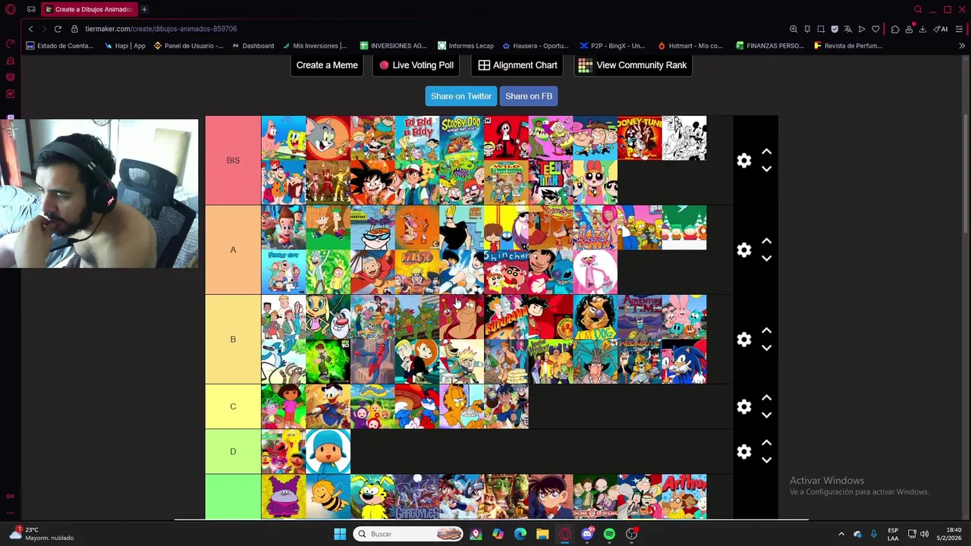
Task: Share tier list on FB
Action: (x=529, y=96)
